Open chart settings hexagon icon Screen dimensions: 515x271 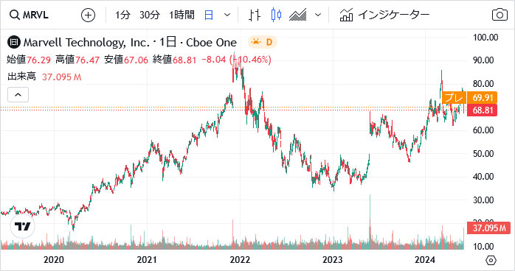[x=491, y=261]
